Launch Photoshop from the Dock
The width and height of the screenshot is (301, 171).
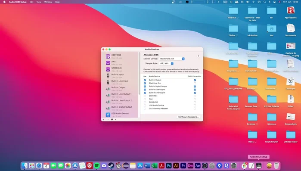click(x=169, y=166)
